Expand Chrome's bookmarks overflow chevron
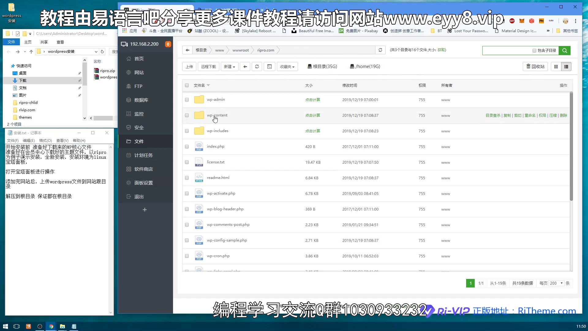 click(548, 31)
